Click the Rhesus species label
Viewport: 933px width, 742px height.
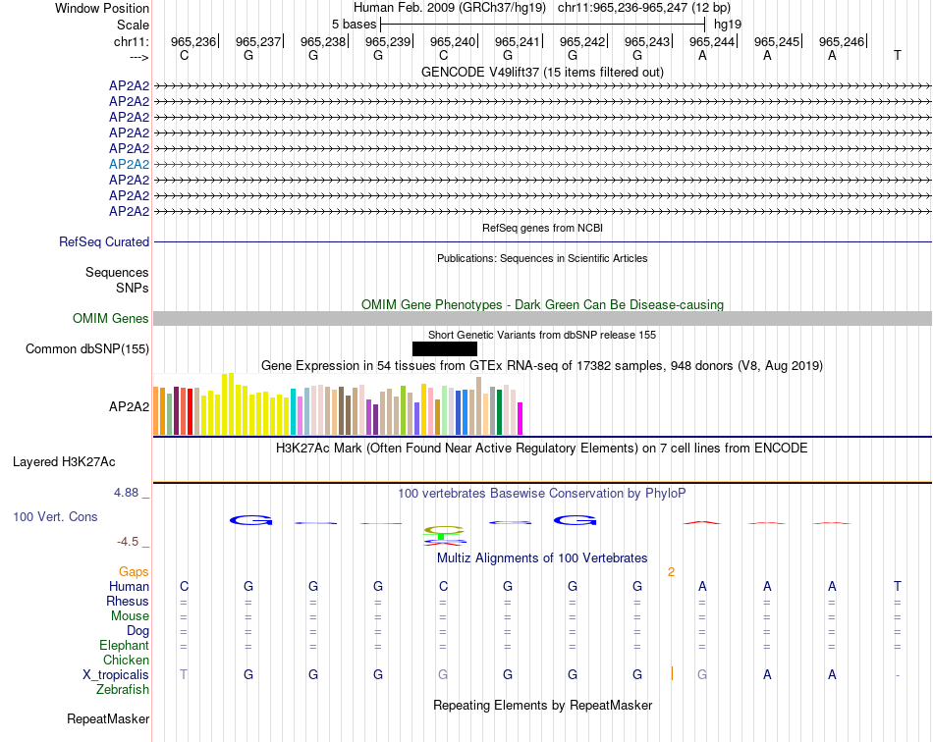point(128,601)
